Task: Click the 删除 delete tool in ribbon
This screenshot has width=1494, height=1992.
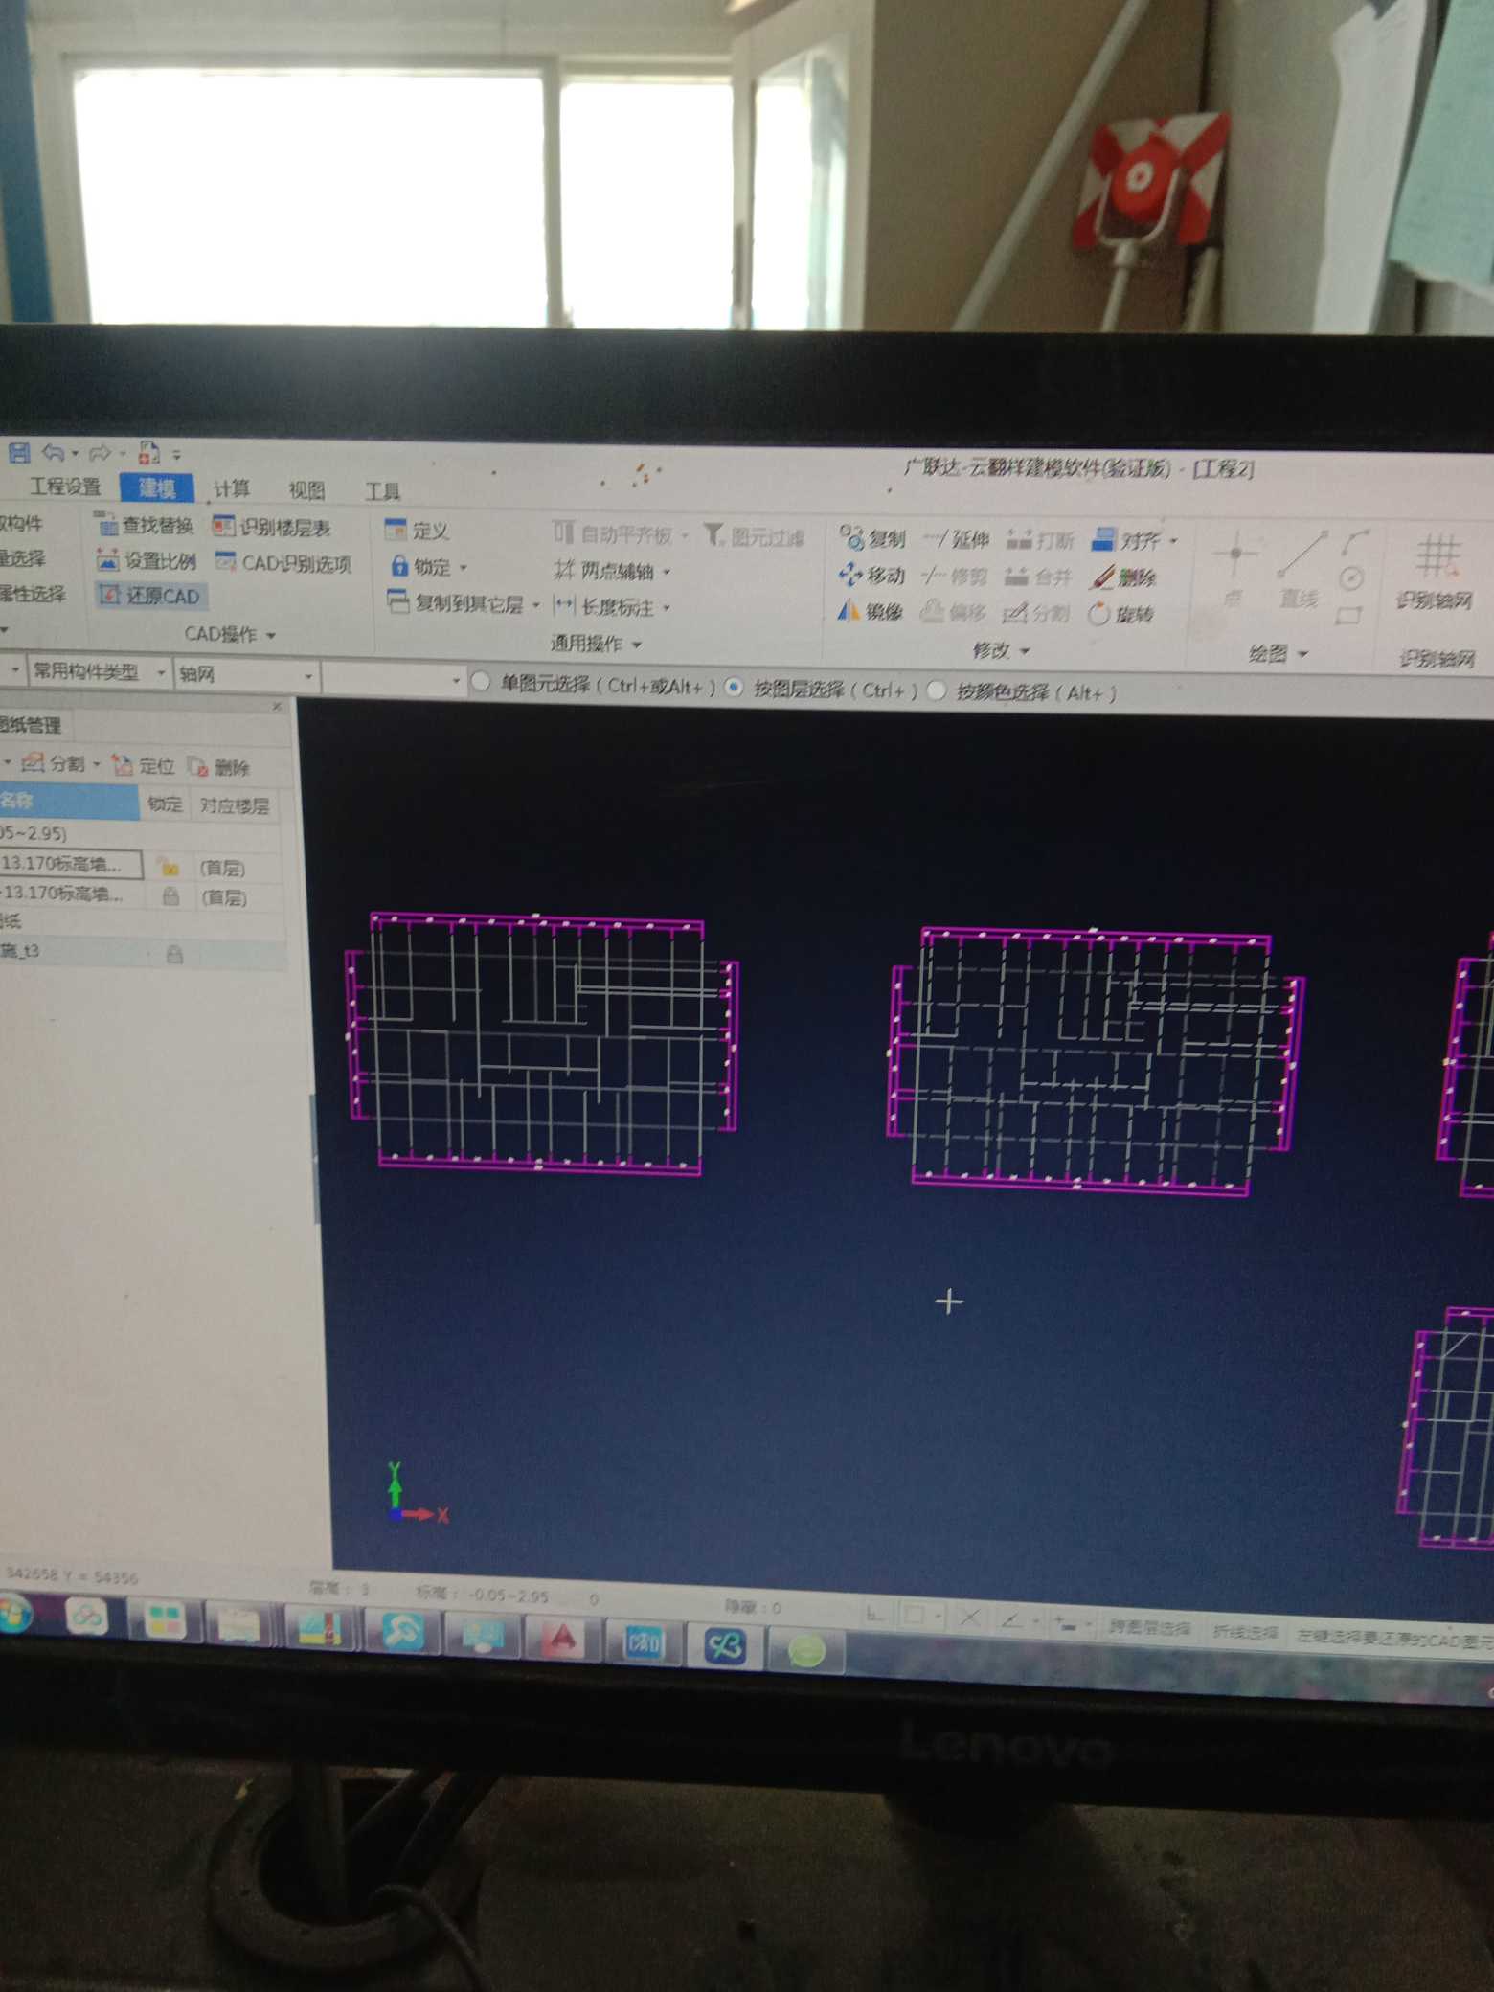Action: [x=1123, y=577]
